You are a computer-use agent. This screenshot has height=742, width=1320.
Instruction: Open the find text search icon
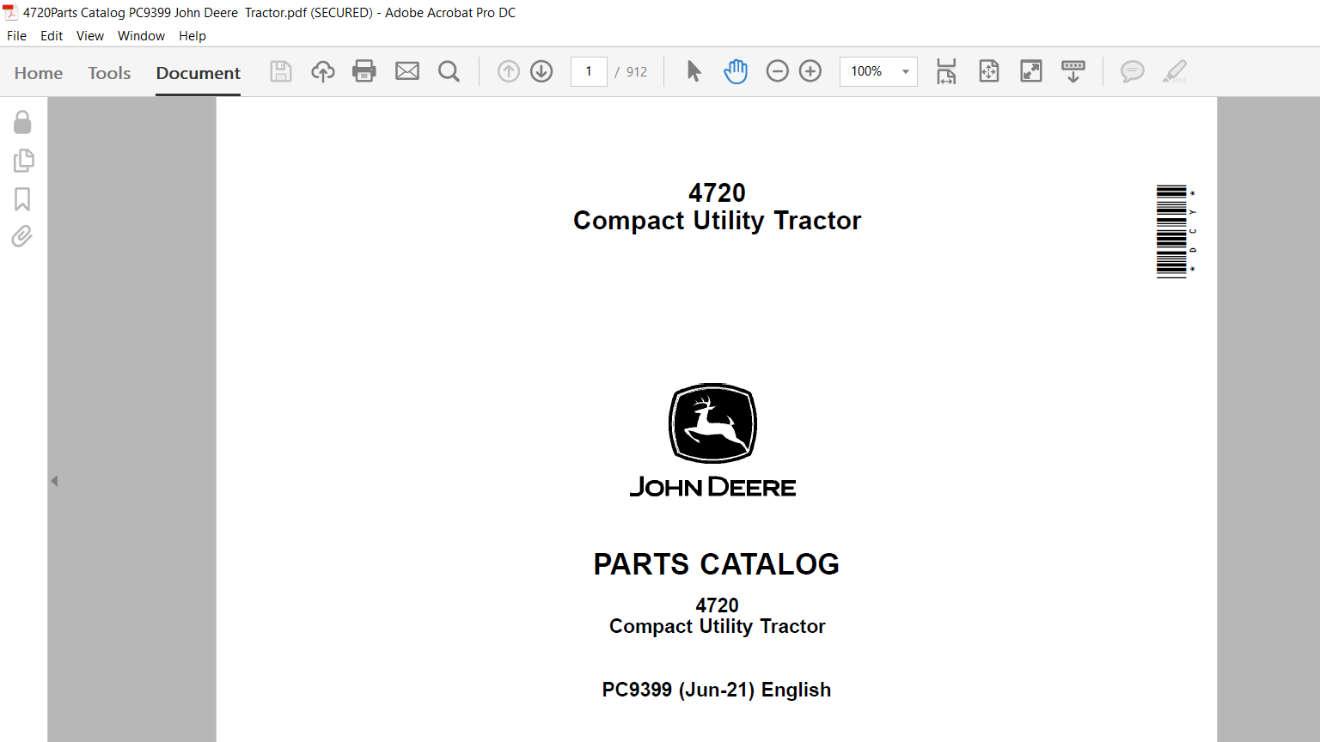click(449, 71)
